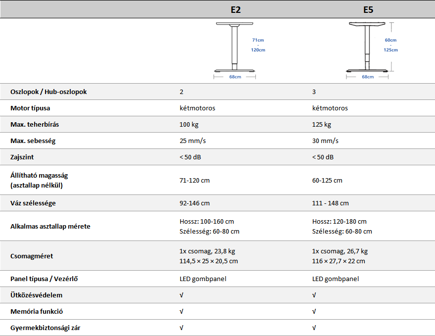The height and width of the screenshot is (336, 435).
Task: Click the E5 desk frame diagram
Action: (x=368, y=49)
